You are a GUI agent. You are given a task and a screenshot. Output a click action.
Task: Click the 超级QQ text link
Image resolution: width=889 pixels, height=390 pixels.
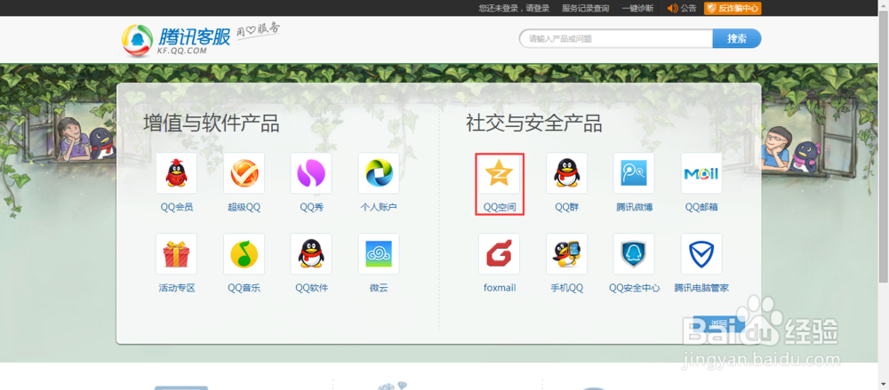244,208
